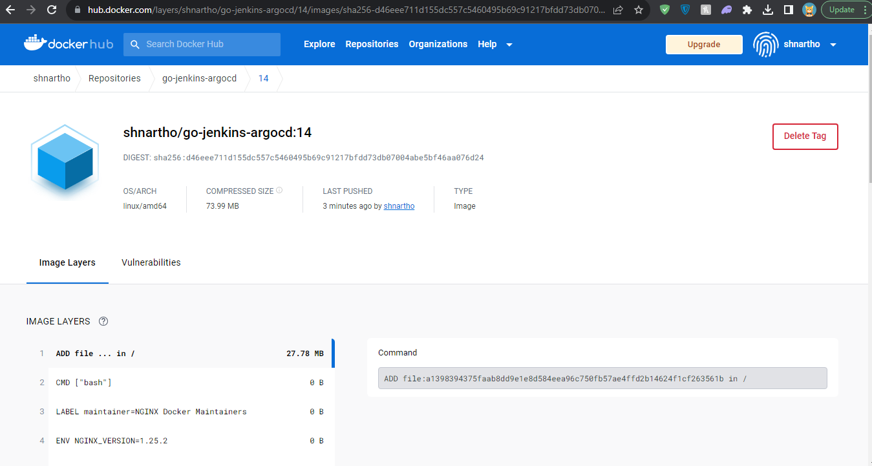Click the linux/amd64 OS/ARCH value
This screenshot has width=872, height=466.
click(x=145, y=206)
